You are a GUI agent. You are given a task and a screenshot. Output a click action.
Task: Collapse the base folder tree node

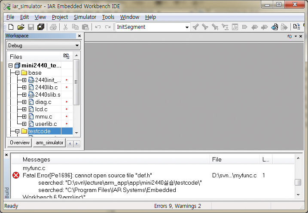coord(17,73)
